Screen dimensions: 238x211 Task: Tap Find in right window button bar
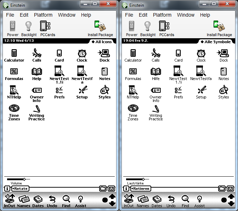pos(185,201)
